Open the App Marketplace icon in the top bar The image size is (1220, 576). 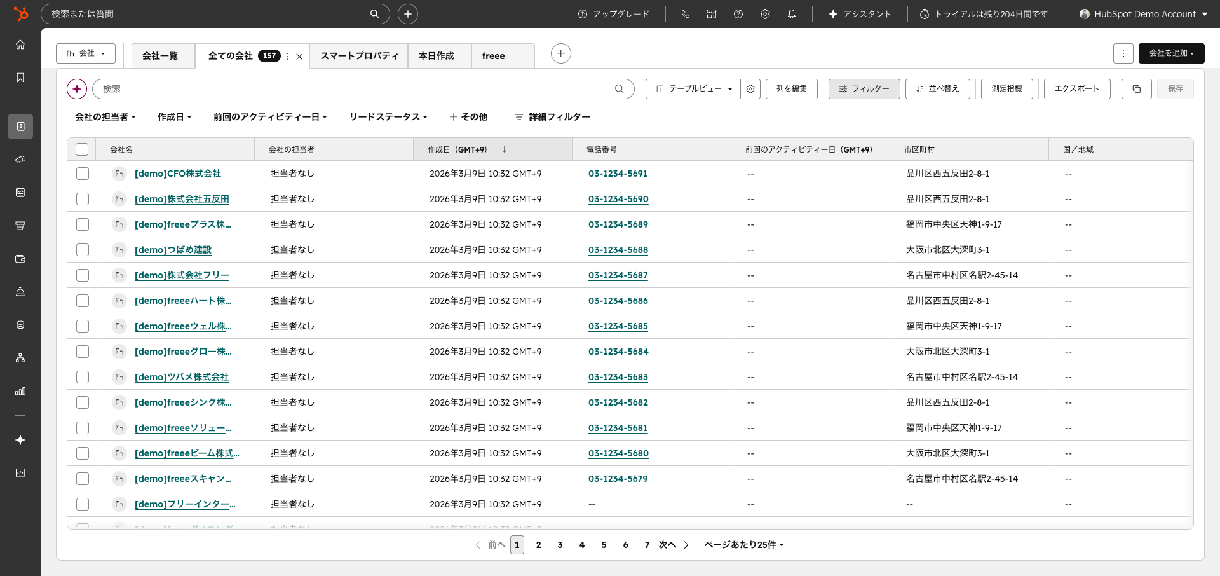pyautogui.click(x=712, y=13)
